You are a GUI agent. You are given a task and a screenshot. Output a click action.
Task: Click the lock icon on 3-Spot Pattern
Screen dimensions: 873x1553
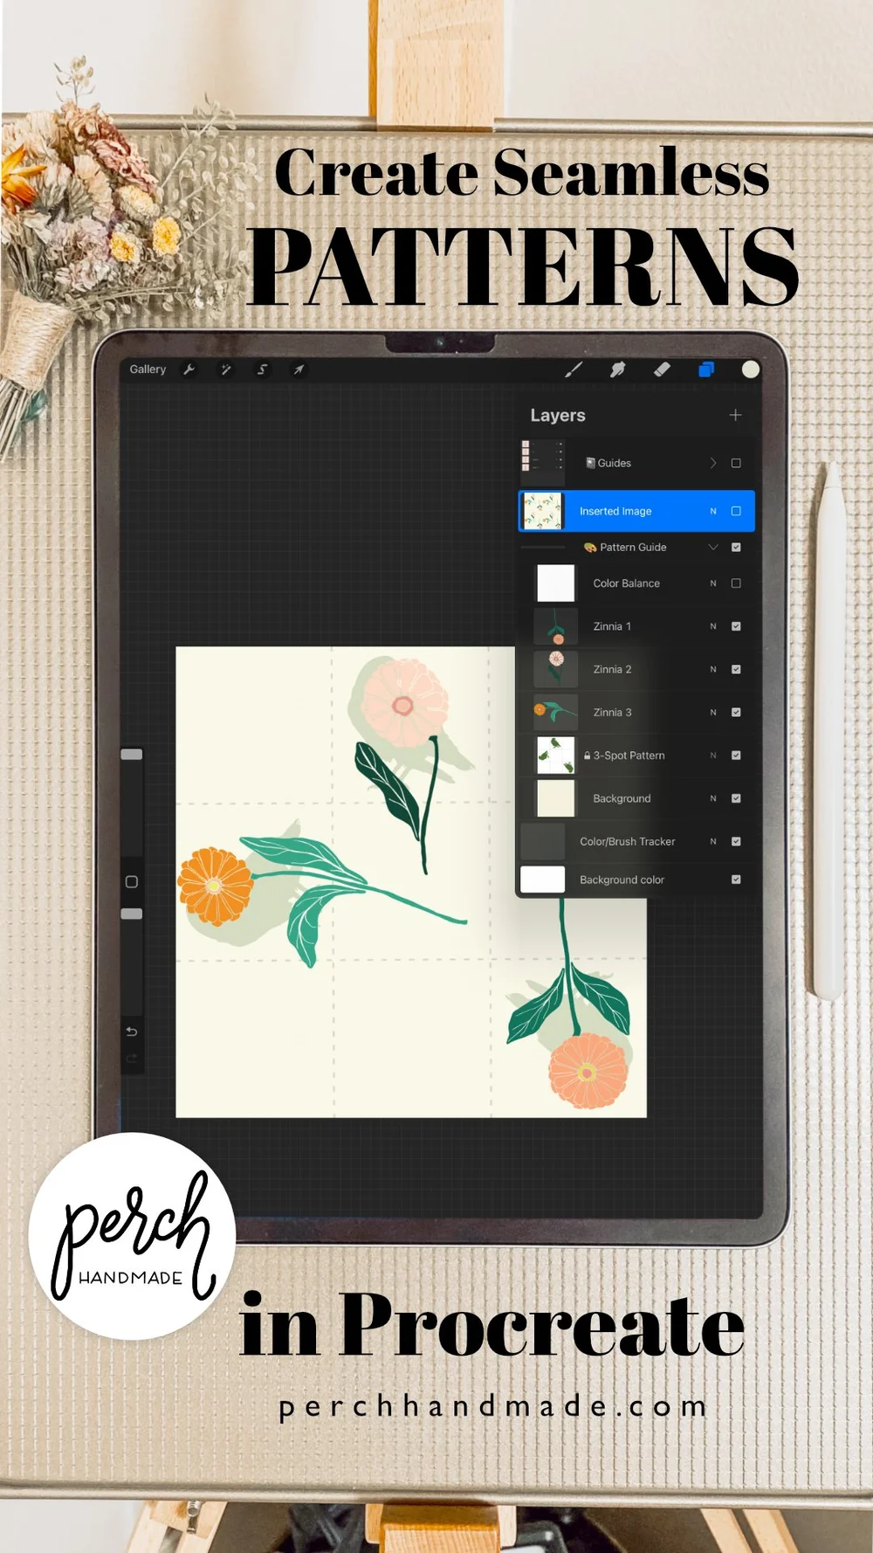(587, 756)
